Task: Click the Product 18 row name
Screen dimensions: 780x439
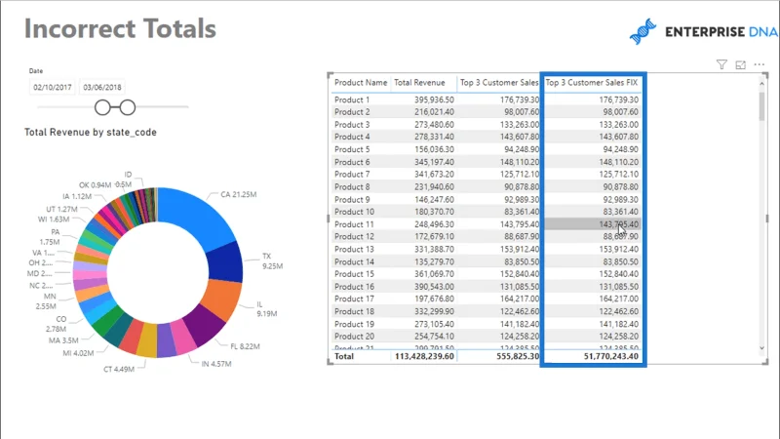Action: coord(354,311)
